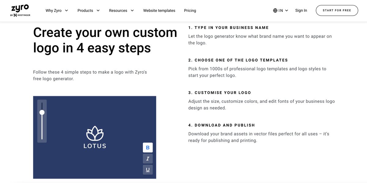Click "Create your own custom logo" heading
The height and width of the screenshot is (183, 367).
[x=105, y=40]
